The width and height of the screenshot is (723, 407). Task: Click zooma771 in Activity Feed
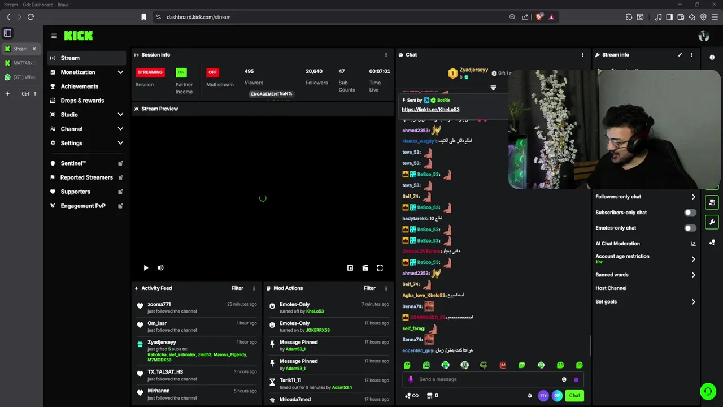(x=159, y=304)
